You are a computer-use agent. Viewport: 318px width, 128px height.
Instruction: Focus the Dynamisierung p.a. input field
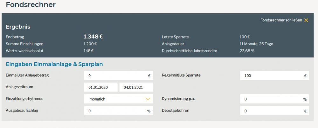270,99
